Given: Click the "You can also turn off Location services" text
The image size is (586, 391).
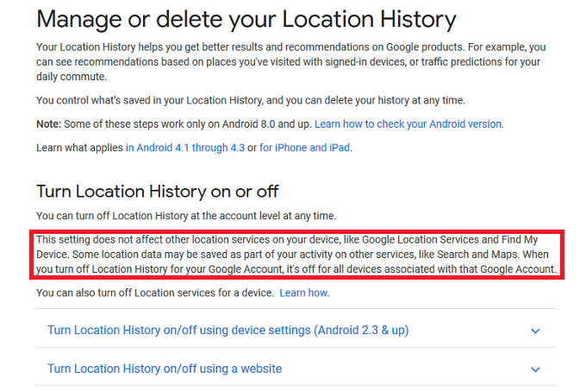Looking at the screenshot, I should click(x=155, y=293).
